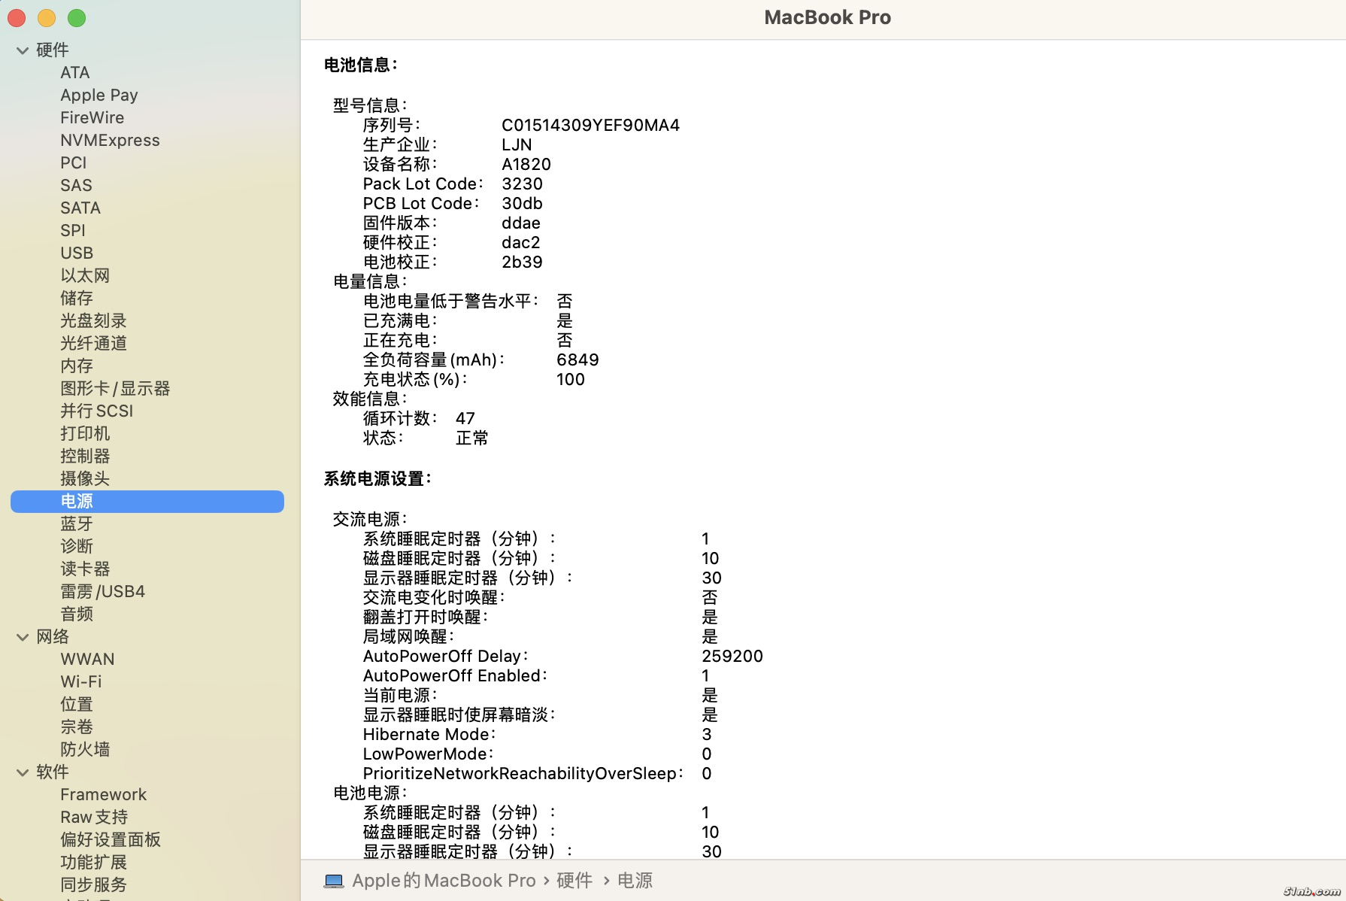Click the red close window button

pyautogui.click(x=17, y=18)
